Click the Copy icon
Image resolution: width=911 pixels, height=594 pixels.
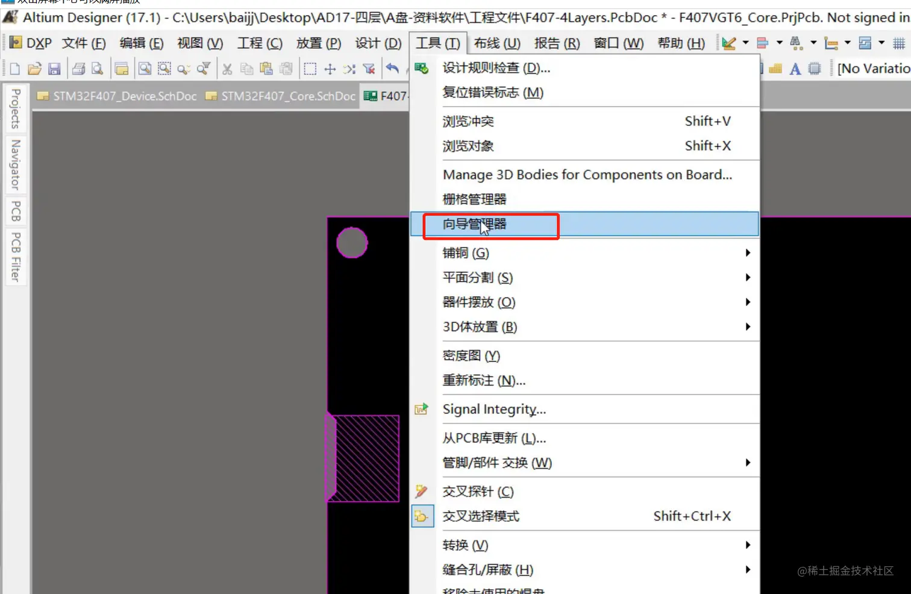[246, 69]
